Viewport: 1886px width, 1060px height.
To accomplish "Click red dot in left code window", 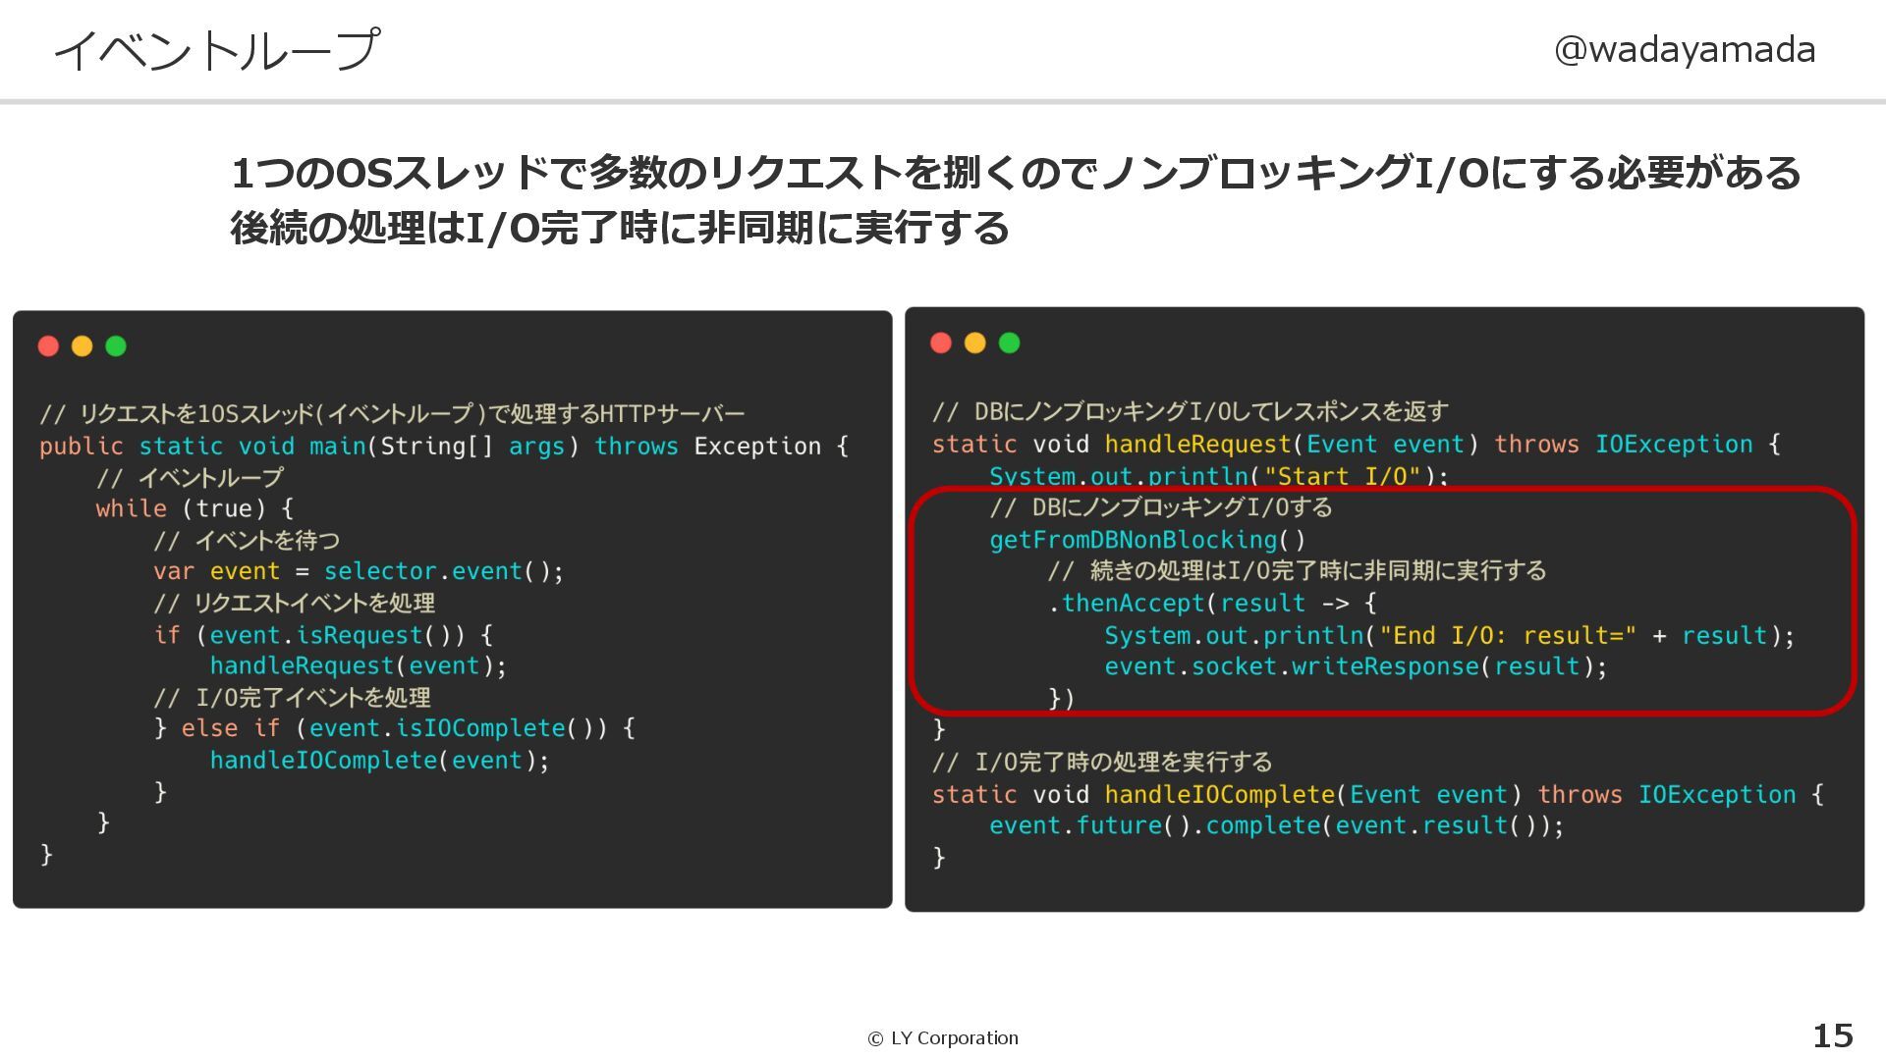I will 48,345.
